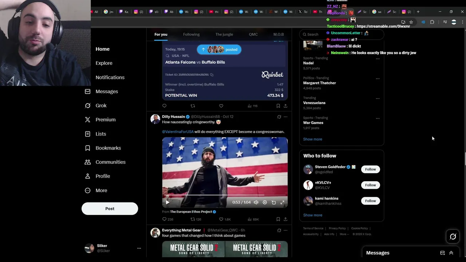Open the Home navigation item

[102, 49]
